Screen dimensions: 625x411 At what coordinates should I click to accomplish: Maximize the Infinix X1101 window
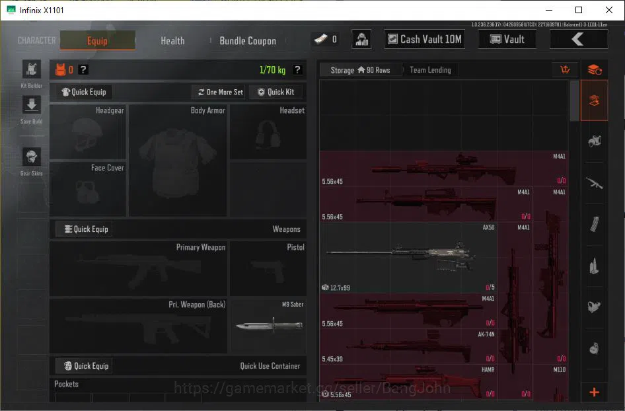pos(579,10)
